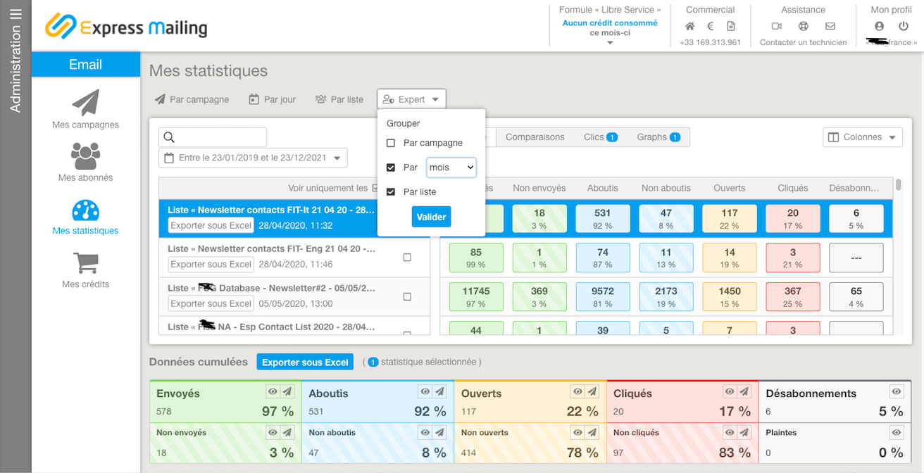Select the Email sidebar header
The image size is (924, 473).
(86, 64)
